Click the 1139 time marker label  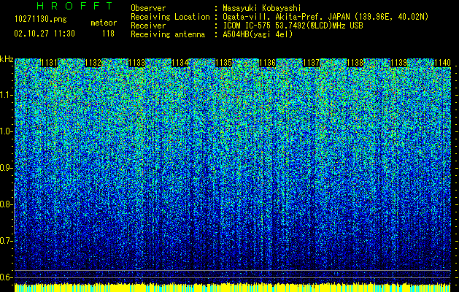tap(399, 63)
